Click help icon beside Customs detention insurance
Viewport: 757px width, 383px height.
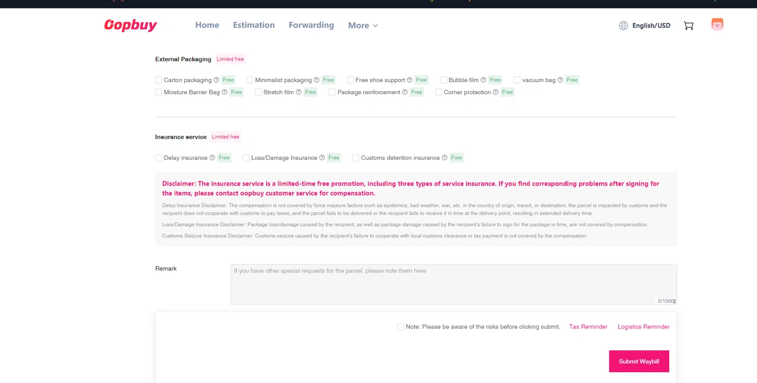click(445, 158)
